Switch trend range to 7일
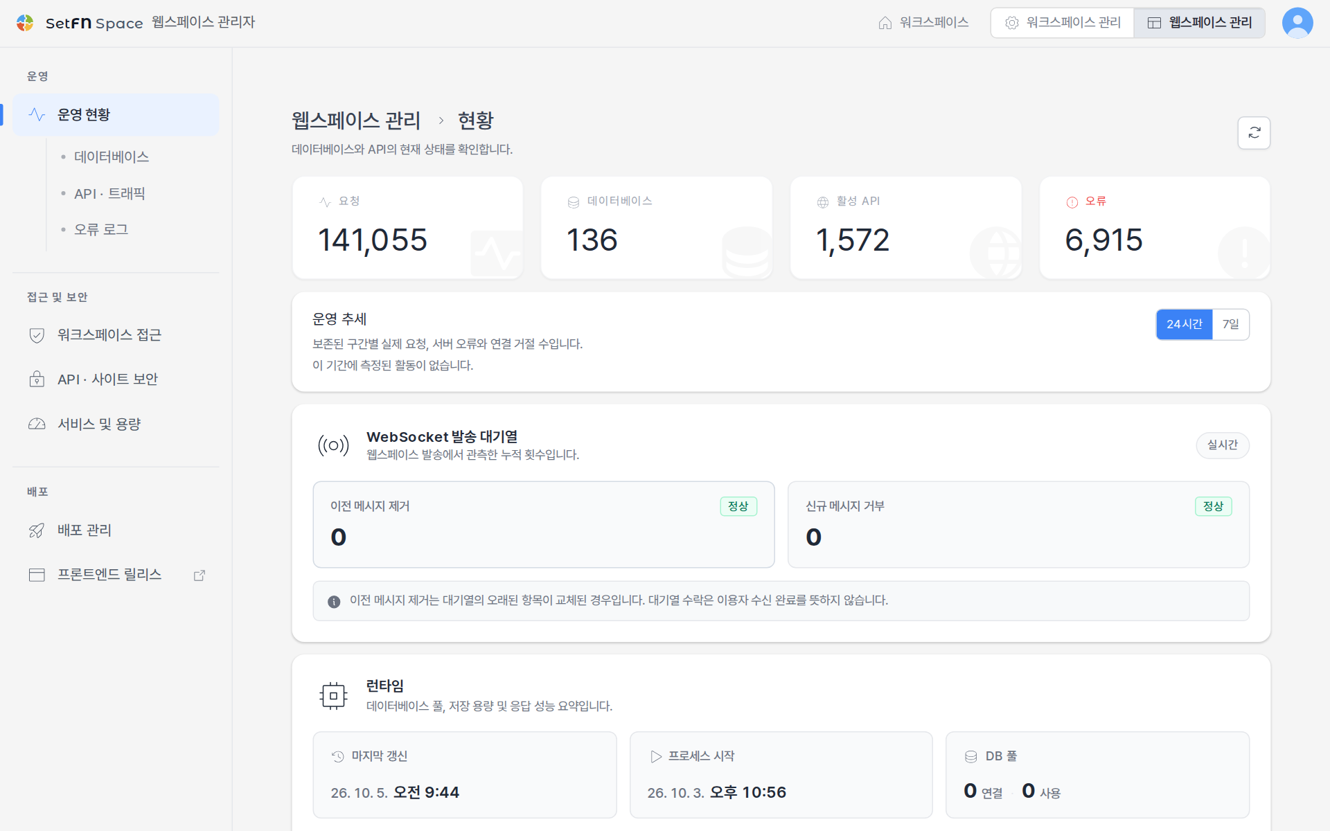Image resolution: width=1330 pixels, height=831 pixels. (x=1230, y=324)
